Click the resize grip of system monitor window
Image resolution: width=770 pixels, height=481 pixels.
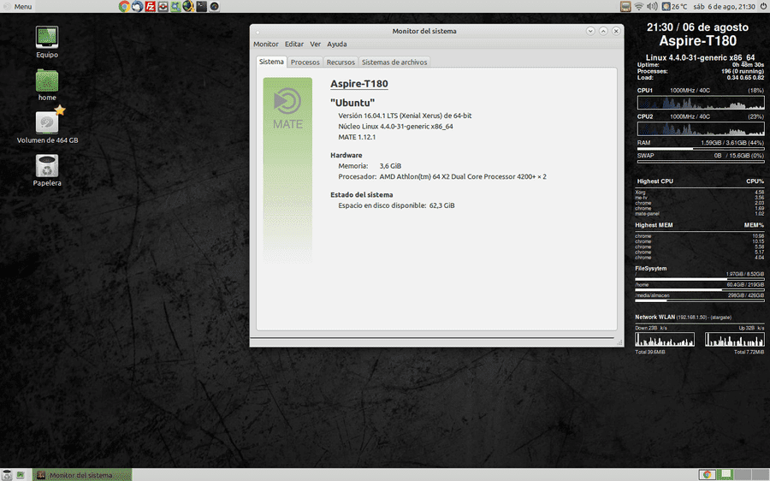[x=619, y=342]
